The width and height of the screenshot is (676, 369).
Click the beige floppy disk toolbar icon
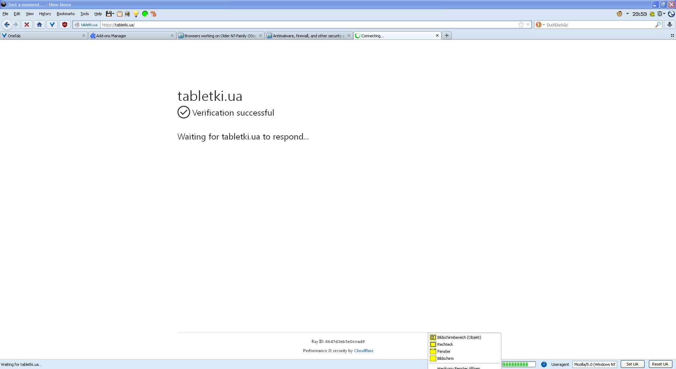[120, 14]
